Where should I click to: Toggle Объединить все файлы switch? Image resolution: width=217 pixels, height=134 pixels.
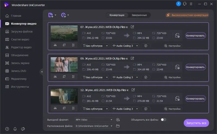tap(164, 119)
